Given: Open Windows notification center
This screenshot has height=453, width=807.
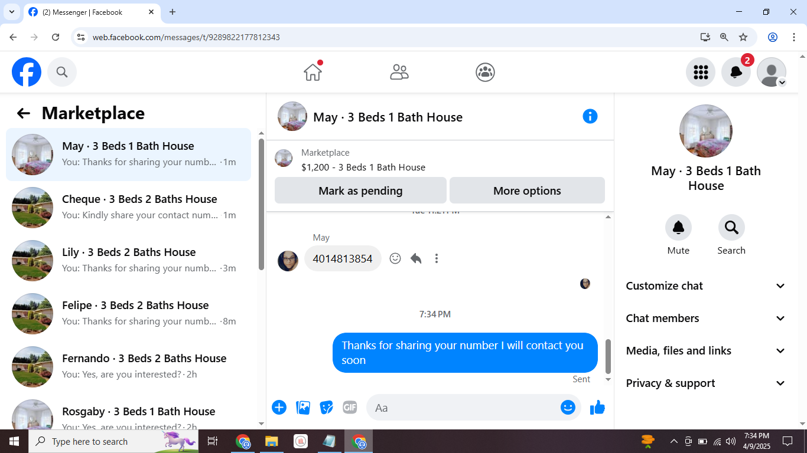Looking at the screenshot, I should [787, 441].
